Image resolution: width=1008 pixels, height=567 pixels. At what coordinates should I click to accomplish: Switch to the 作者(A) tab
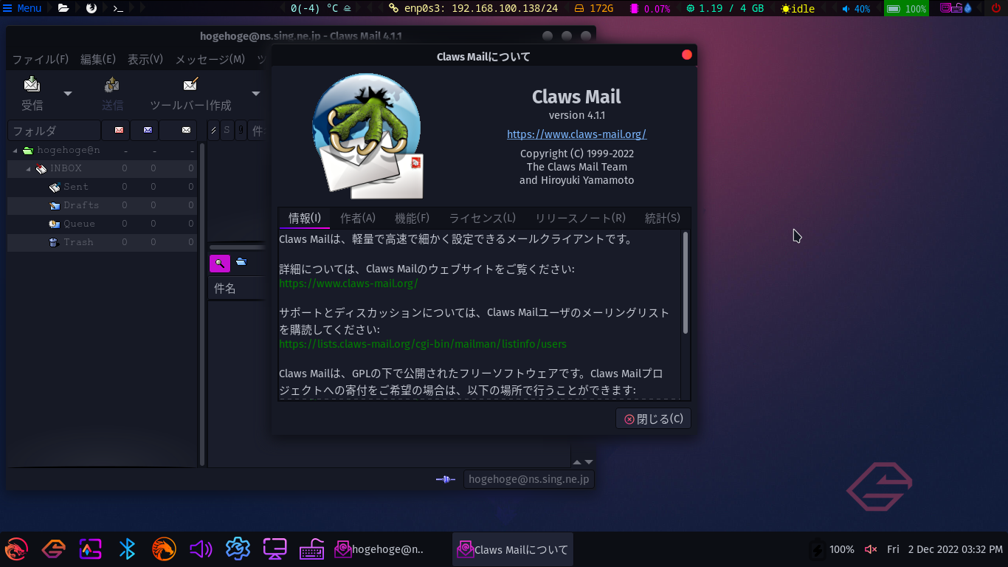click(x=358, y=218)
